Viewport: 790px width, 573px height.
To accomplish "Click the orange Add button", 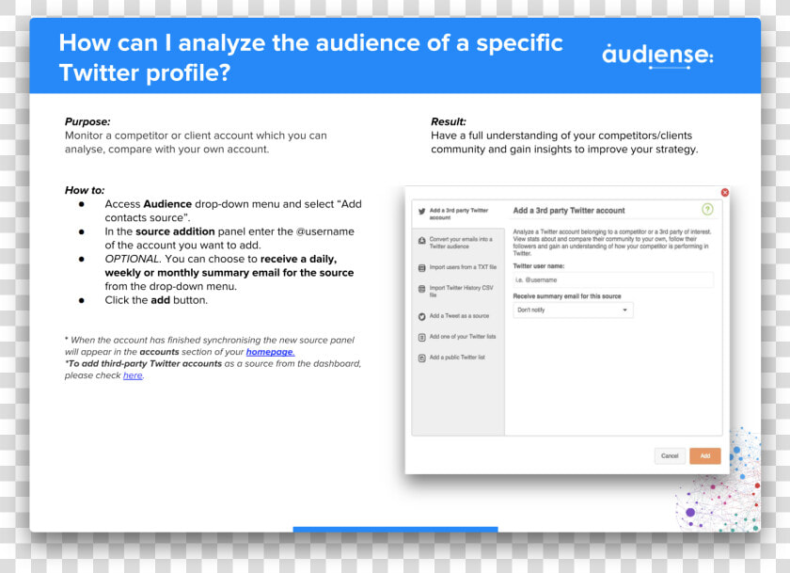I will (704, 455).
